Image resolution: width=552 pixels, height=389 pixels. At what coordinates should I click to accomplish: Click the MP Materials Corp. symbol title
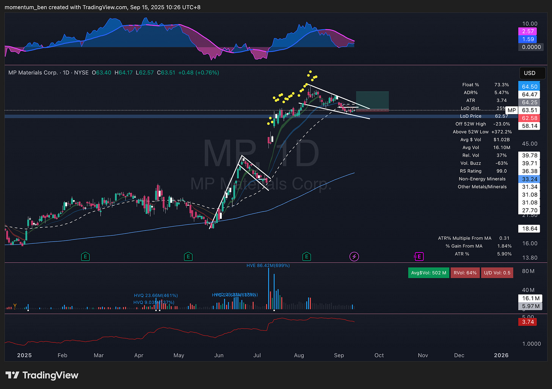(33, 72)
